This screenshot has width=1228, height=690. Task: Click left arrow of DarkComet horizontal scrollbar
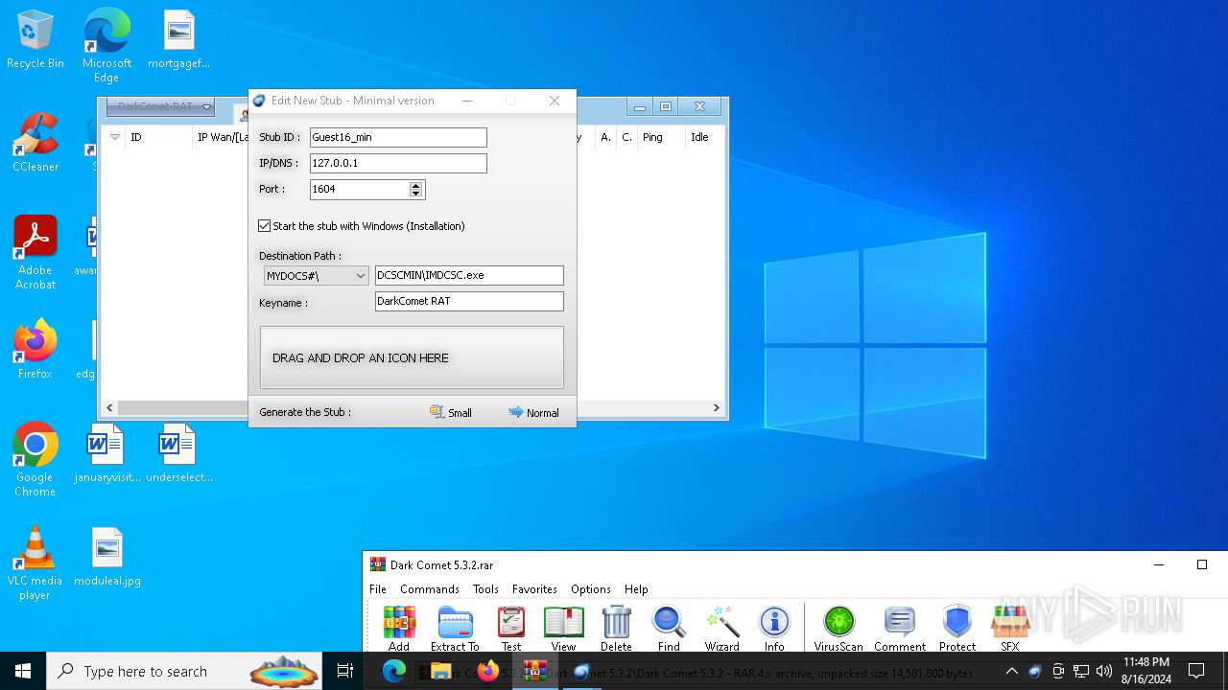[109, 408]
